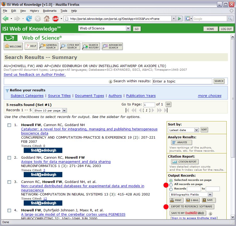Open the 'Latest date' sort dropdown
The height and width of the screenshot is (226, 236).
[184, 130]
